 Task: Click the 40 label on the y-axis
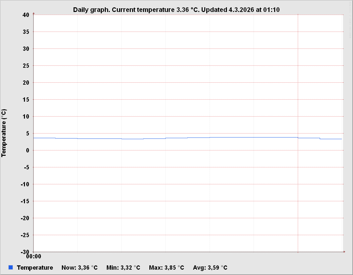pyautogui.click(x=26, y=15)
